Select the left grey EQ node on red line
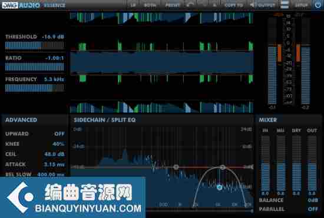324x218 pixels. [x=176, y=167]
